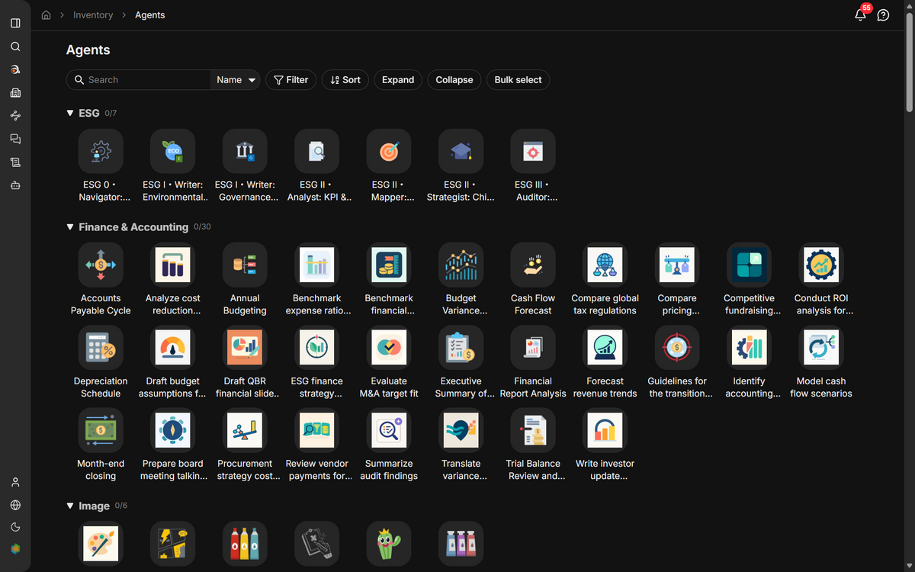The height and width of the screenshot is (572, 915).
Task: Open search from the left sidebar
Action: point(15,47)
